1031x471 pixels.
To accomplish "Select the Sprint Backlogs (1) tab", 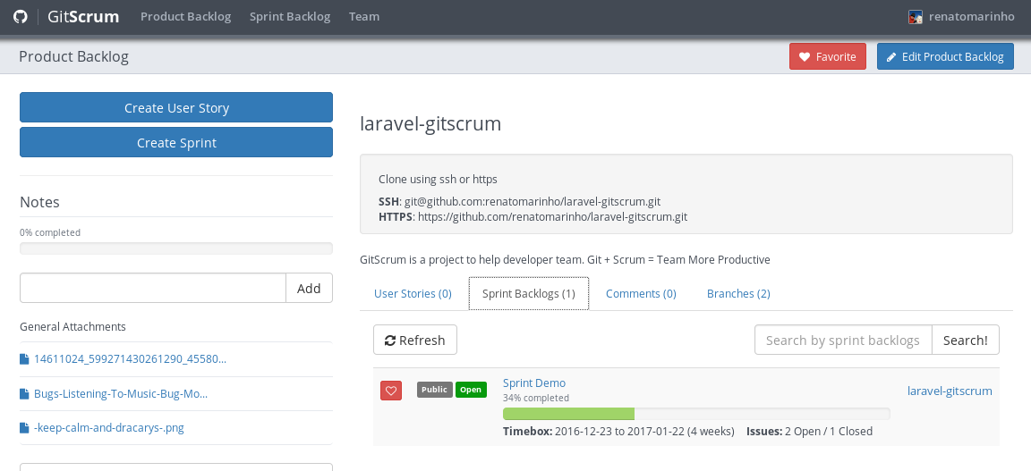I will pos(529,294).
